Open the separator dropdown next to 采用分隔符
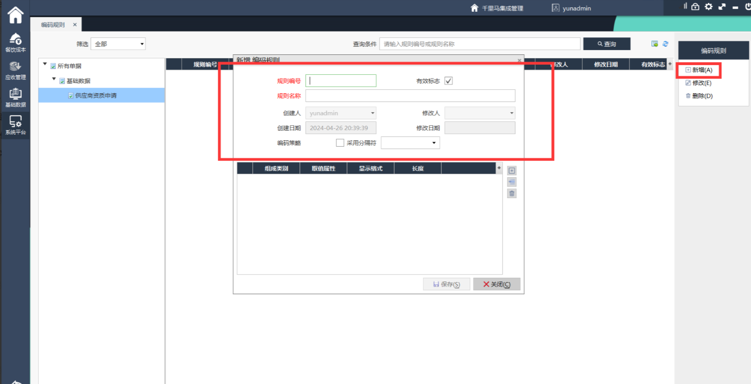This screenshot has width=751, height=384. click(410, 143)
